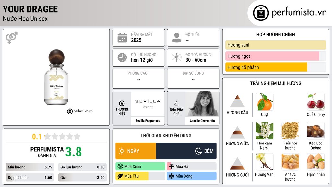Viewport: 332px width, 187px height.
Task: Click the Hương Vani note image
Action: point(265,162)
